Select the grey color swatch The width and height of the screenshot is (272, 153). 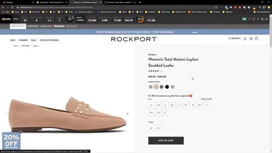pyautogui.click(x=173, y=87)
